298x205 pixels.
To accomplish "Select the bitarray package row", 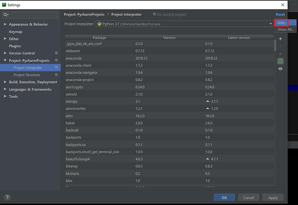I will coord(169,166).
